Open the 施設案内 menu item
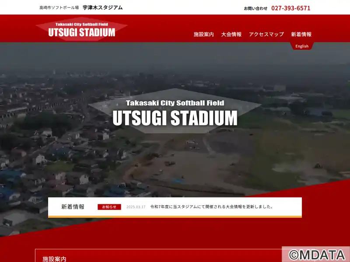Viewport: 350px width, 262px height. point(203,34)
